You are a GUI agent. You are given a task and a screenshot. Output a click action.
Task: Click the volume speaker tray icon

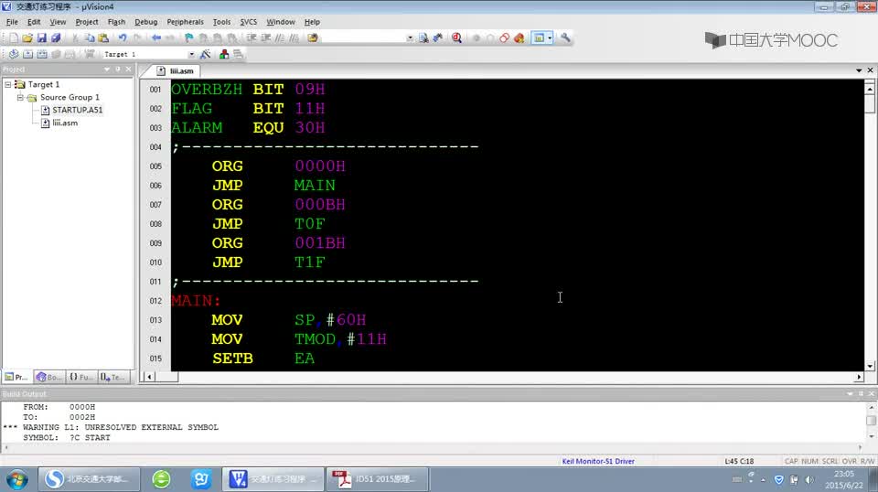809,480
